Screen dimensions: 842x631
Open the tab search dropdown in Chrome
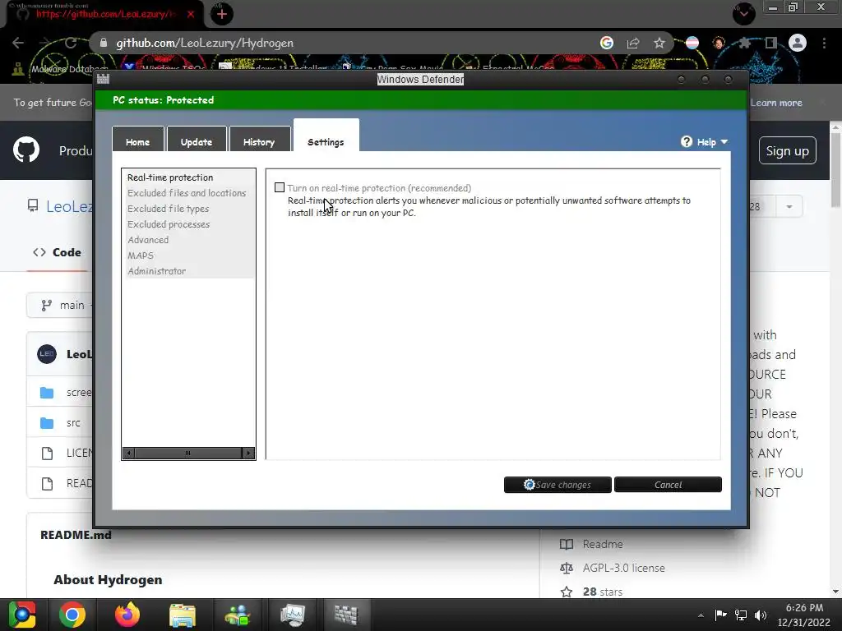coord(743,13)
